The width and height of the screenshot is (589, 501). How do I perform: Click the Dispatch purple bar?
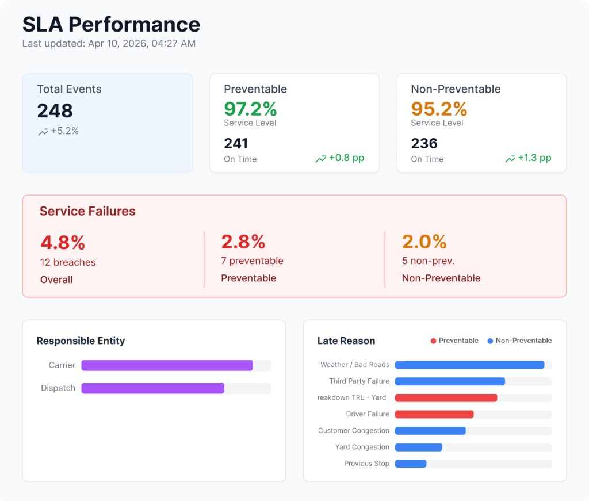coord(152,388)
